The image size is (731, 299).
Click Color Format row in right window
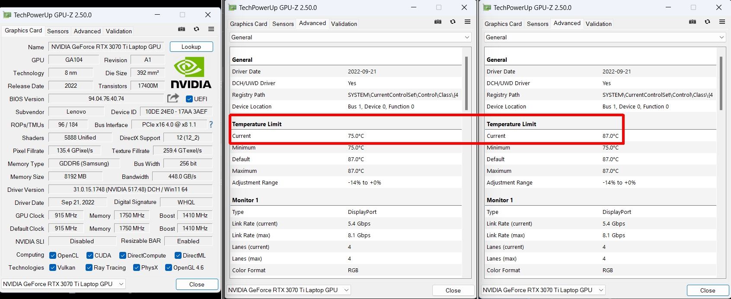[600, 270]
